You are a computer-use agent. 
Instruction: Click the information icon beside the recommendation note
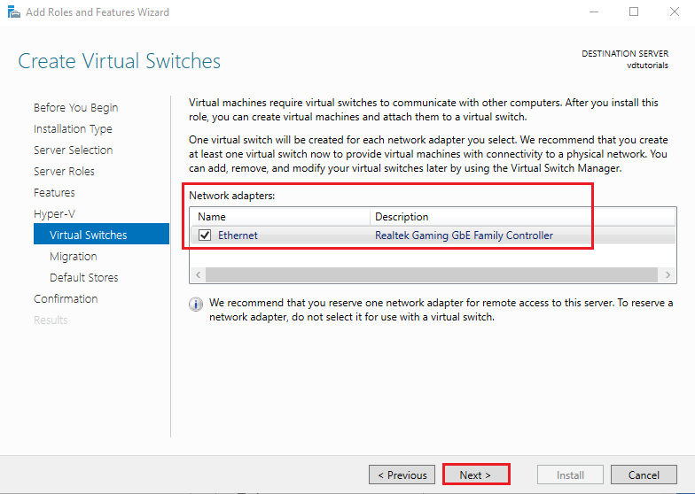pyautogui.click(x=196, y=304)
